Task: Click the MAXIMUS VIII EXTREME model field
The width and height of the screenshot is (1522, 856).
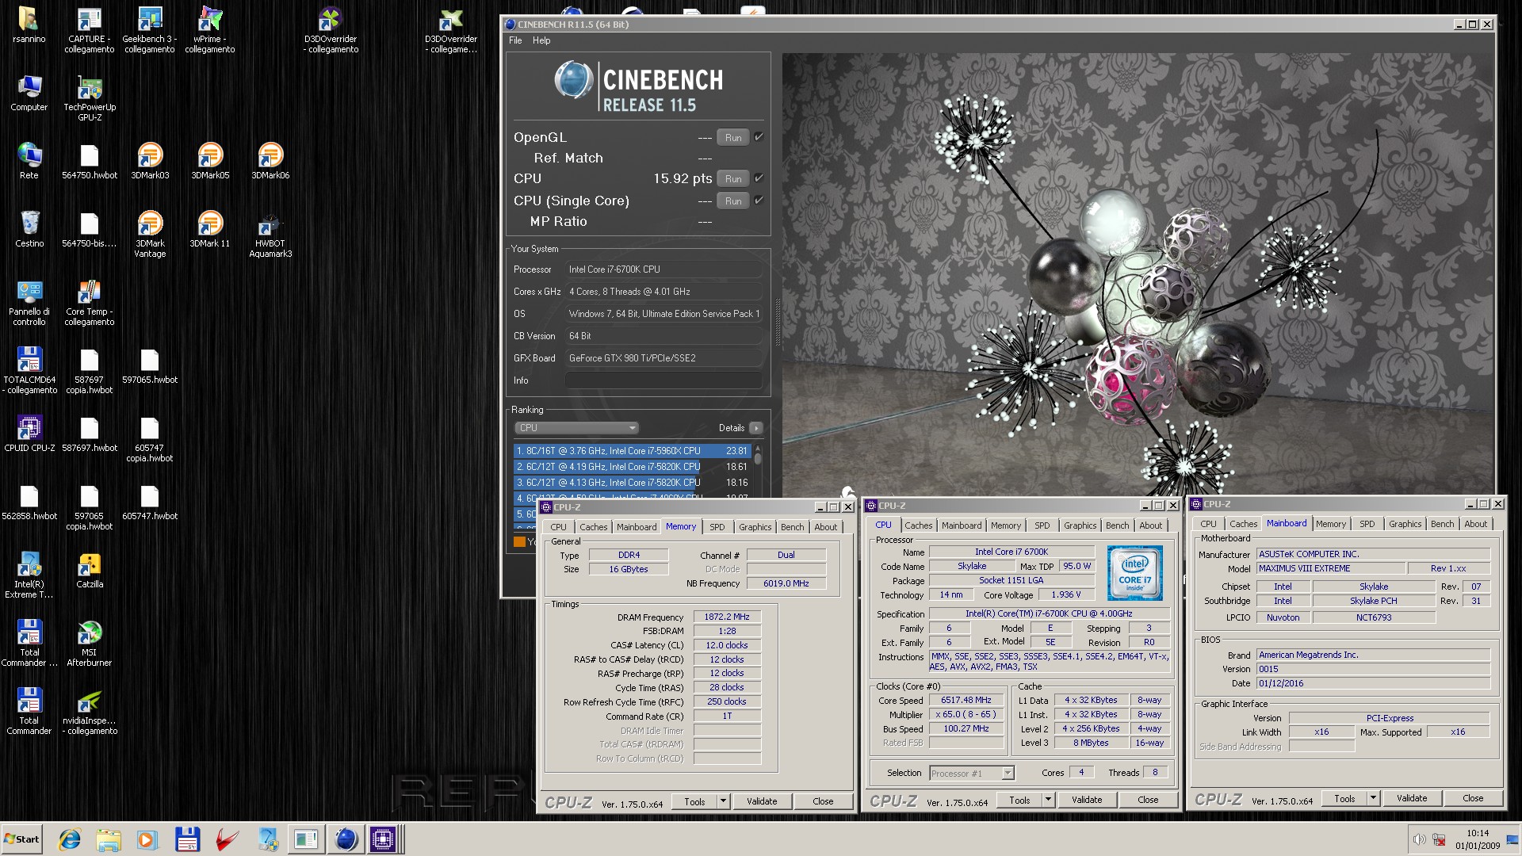Action: click(x=1331, y=568)
